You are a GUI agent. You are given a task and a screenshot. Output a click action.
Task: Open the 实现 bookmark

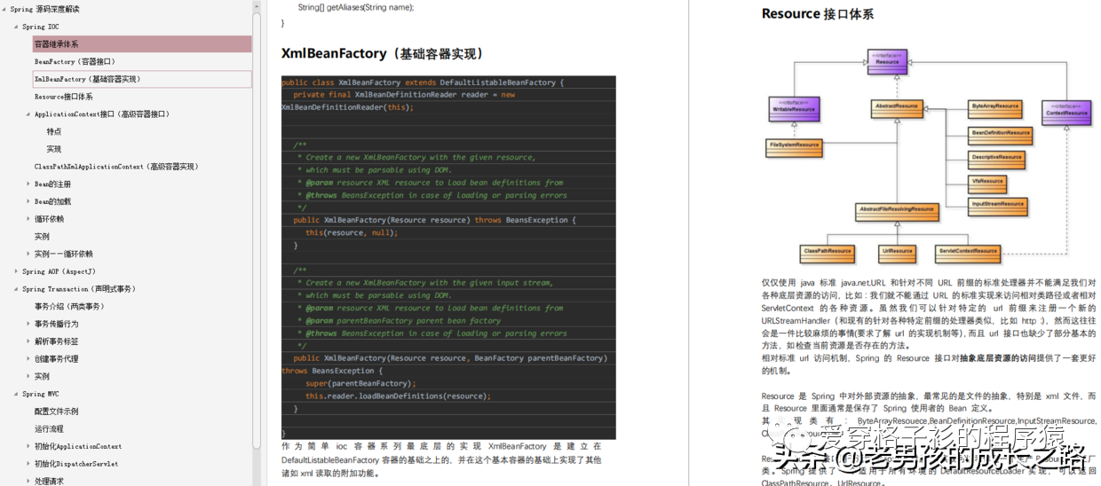[54, 149]
